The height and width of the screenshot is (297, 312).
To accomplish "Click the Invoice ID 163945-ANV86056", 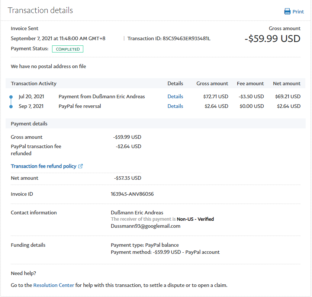I will pyautogui.click(x=132, y=194).
